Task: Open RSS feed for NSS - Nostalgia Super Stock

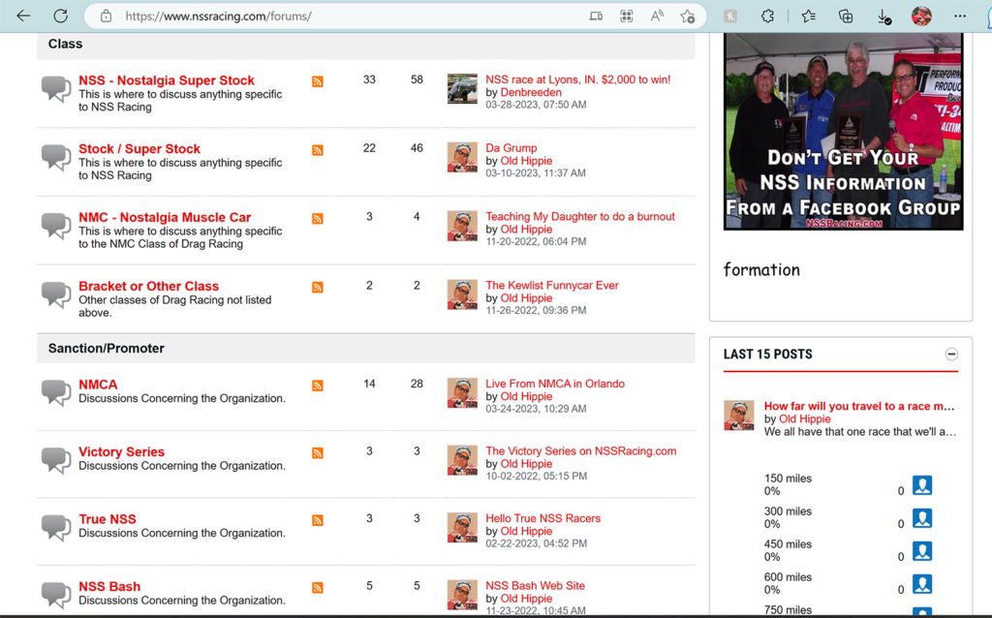Action: 317,81
